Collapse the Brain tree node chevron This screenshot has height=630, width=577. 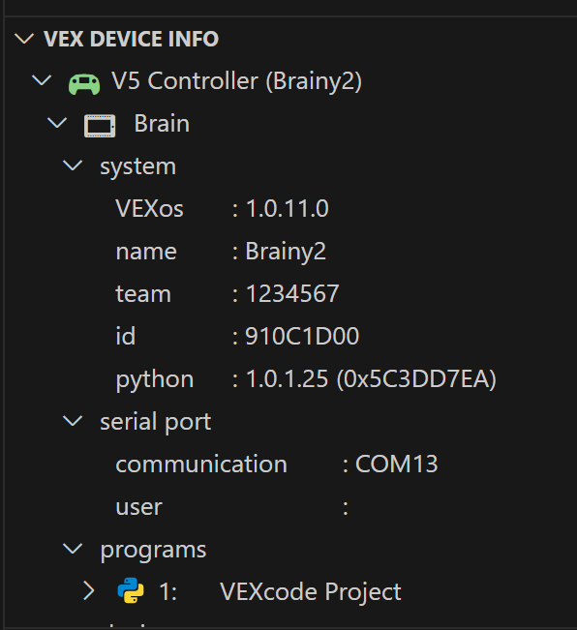coord(57,123)
